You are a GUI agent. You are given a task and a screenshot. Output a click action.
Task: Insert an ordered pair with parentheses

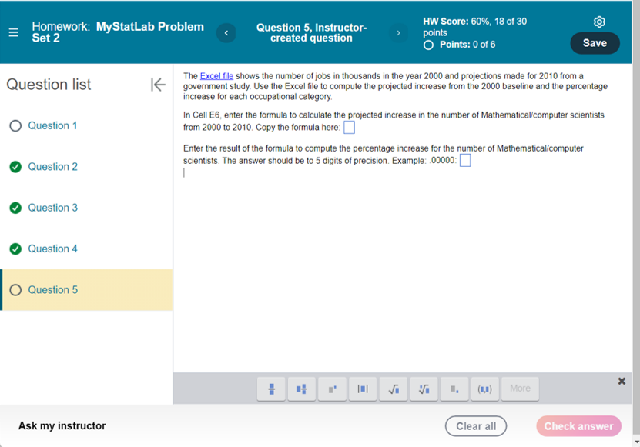[x=485, y=389]
